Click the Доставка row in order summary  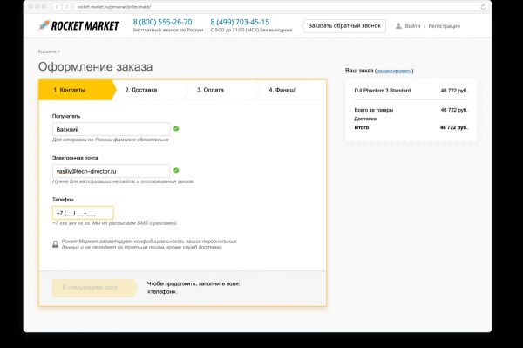click(365, 119)
